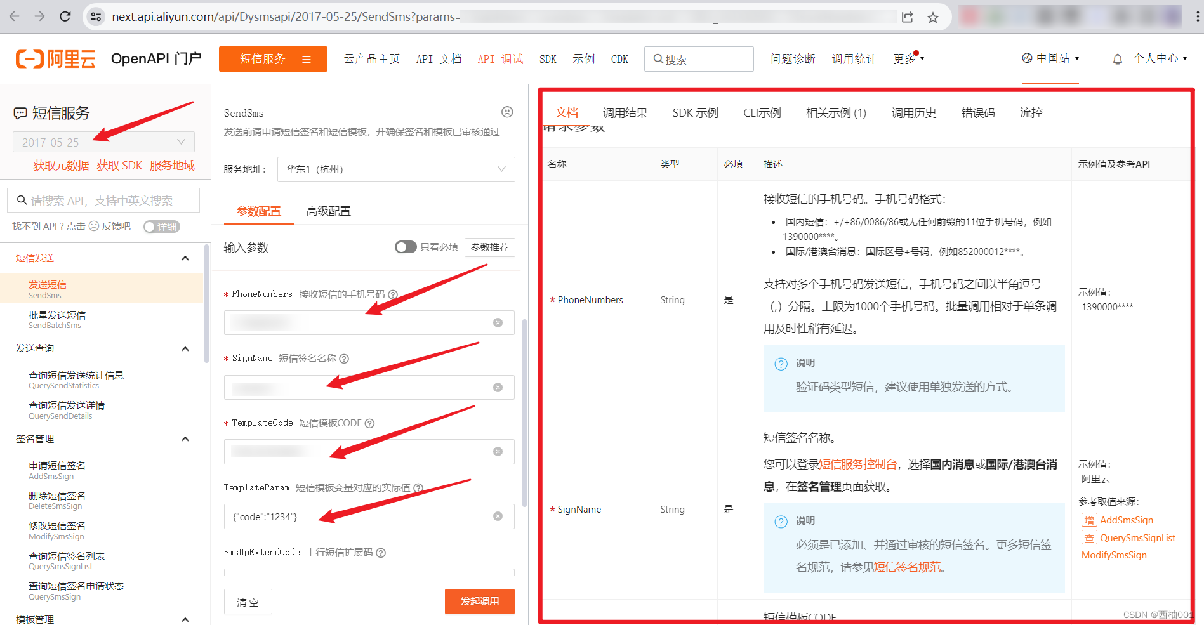Open the 短信服务控制台 link
The width and height of the screenshot is (1204, 625).
pyautogui.click(x=858, y=464)
